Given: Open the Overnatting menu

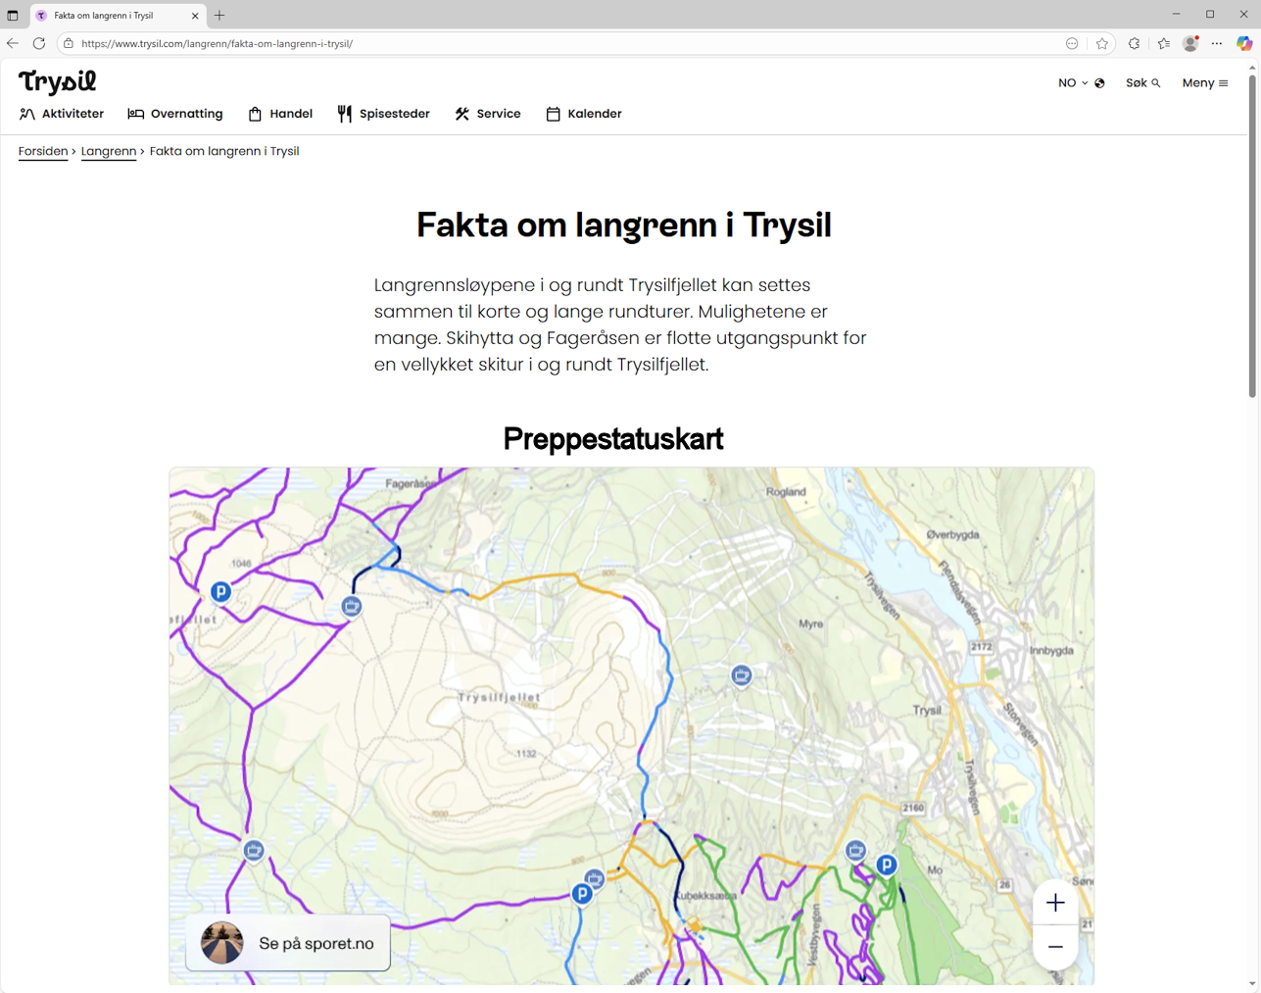Looking at the screenshot, I should click(175, 114).
